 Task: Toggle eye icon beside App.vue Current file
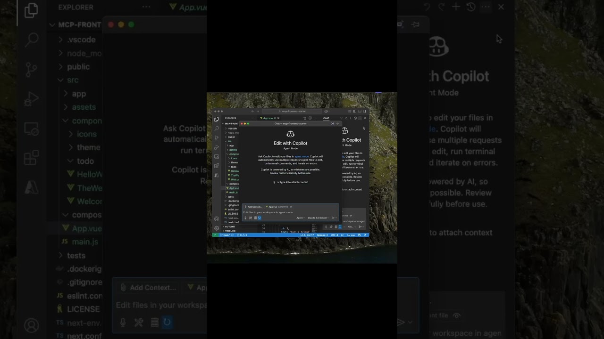point(291,207)
